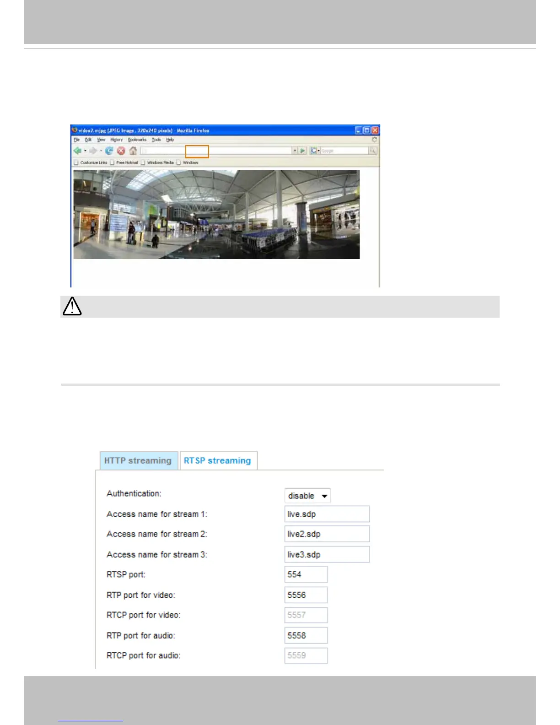Open the address bar history dropdown

[x=295, y=151]
